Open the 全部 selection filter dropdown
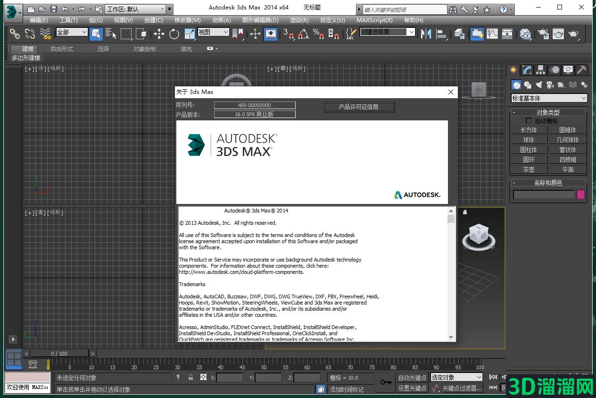 (x=71, y=32)
